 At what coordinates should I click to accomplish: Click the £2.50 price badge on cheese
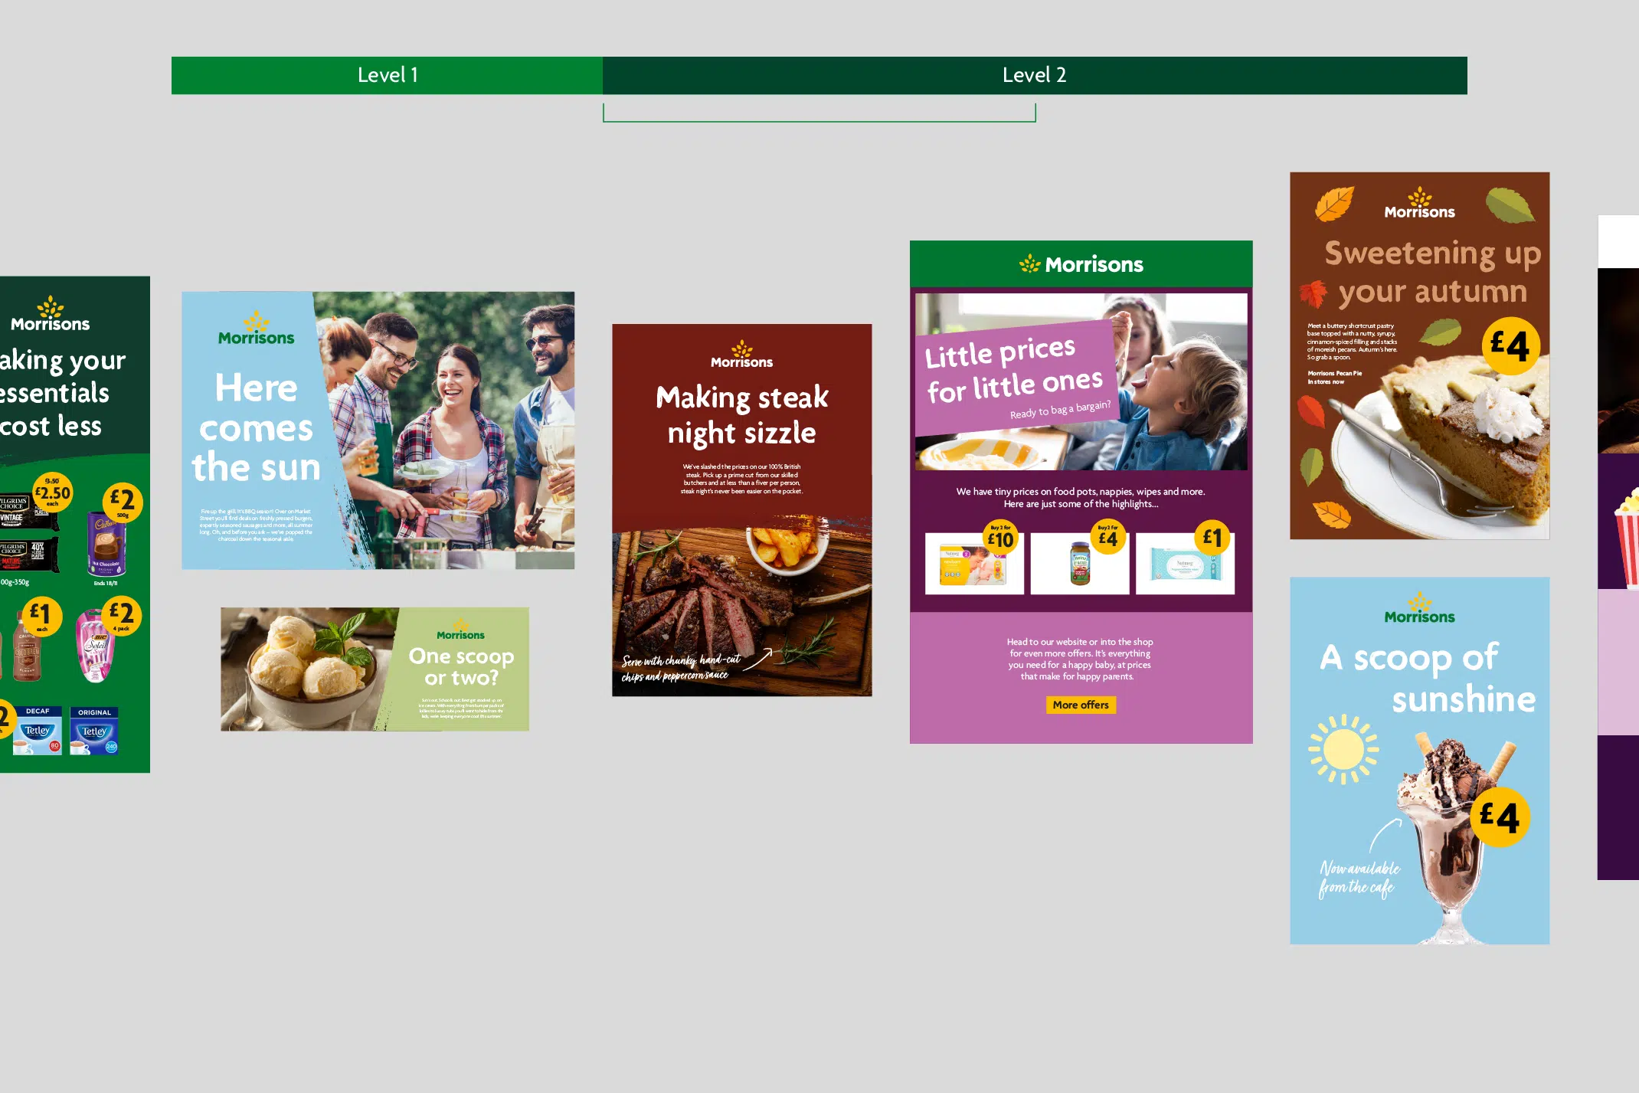point(52,493)
